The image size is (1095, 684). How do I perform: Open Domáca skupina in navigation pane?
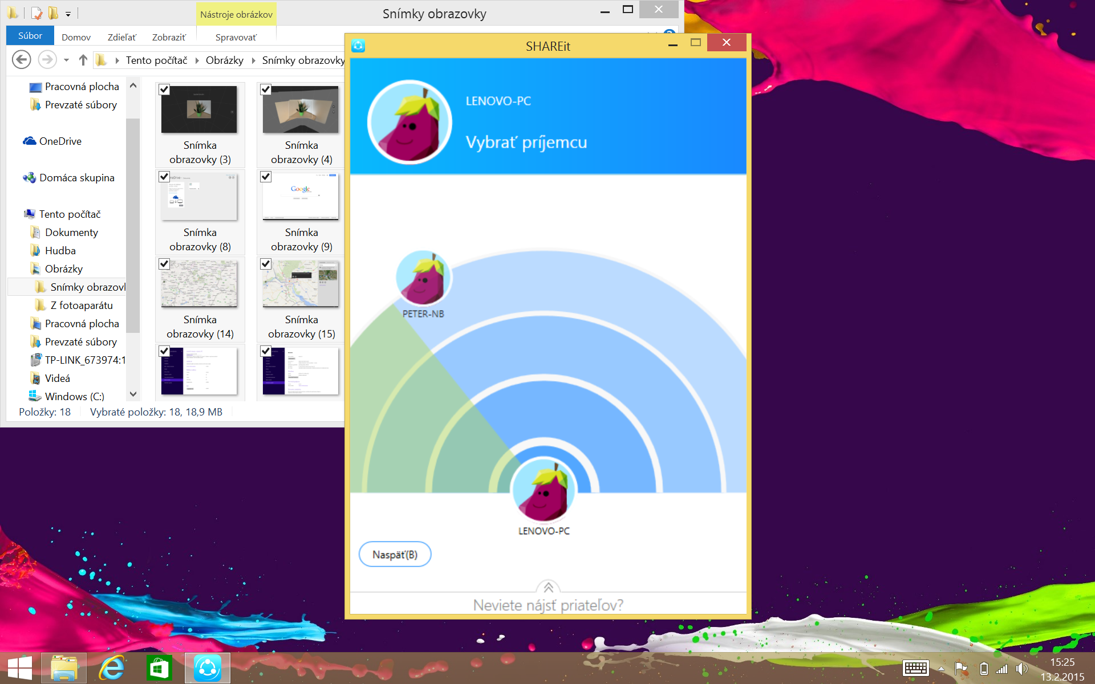coord(69,178)
